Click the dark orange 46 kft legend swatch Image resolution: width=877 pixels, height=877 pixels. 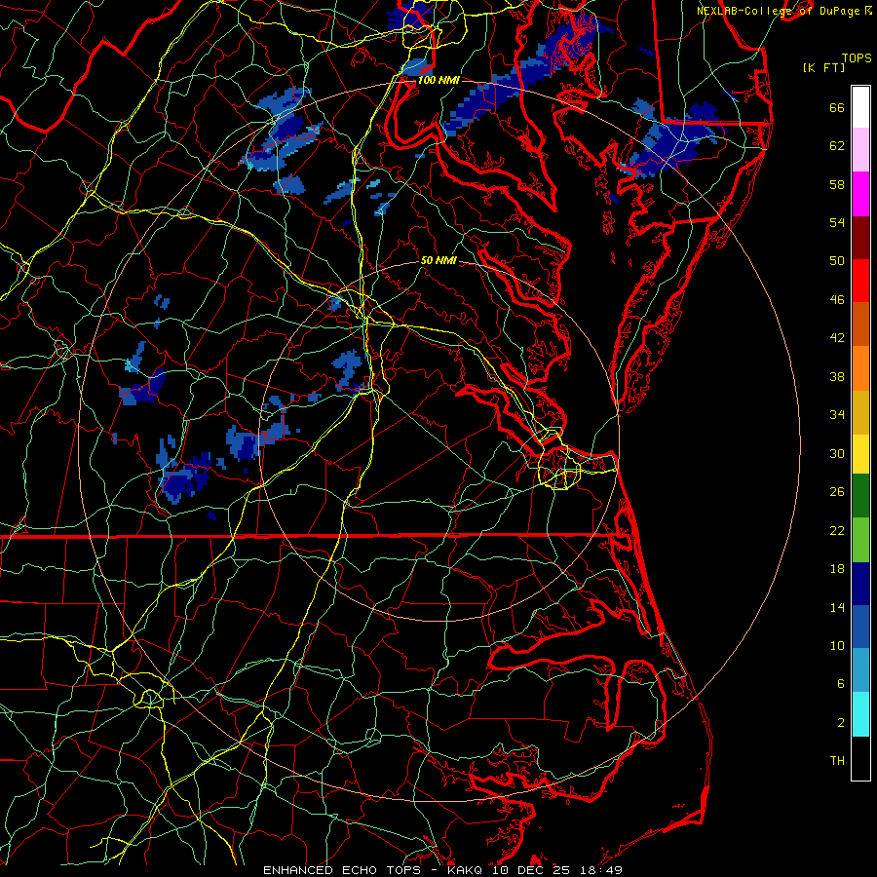coord(860,324)
